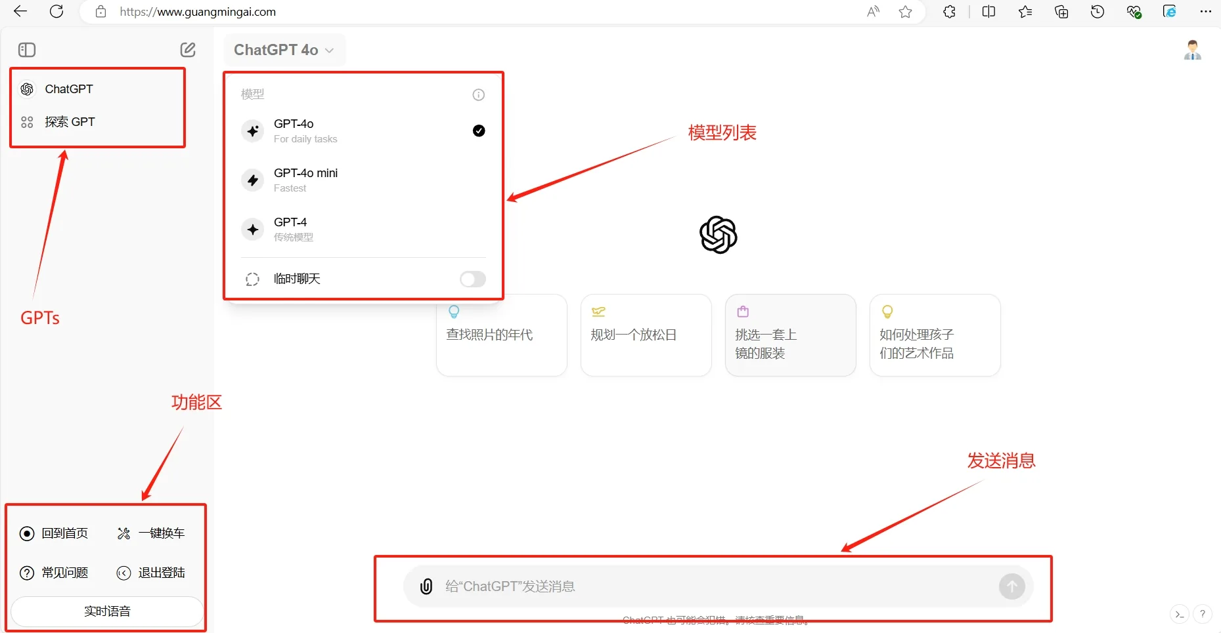Open browser settings three-dots menu
Screen dimensions: 1221x633
1205,12
